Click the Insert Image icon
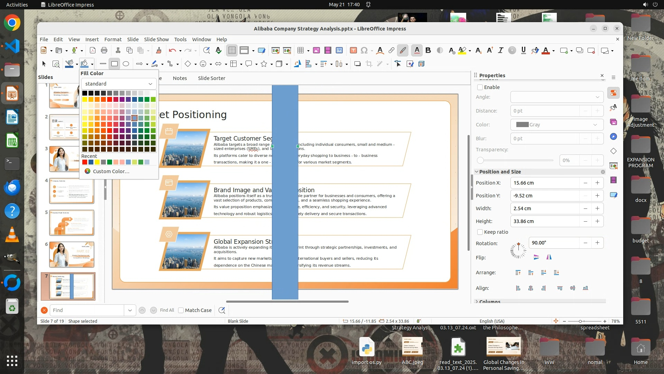This screenshot has height=374, width=664. 316,51
